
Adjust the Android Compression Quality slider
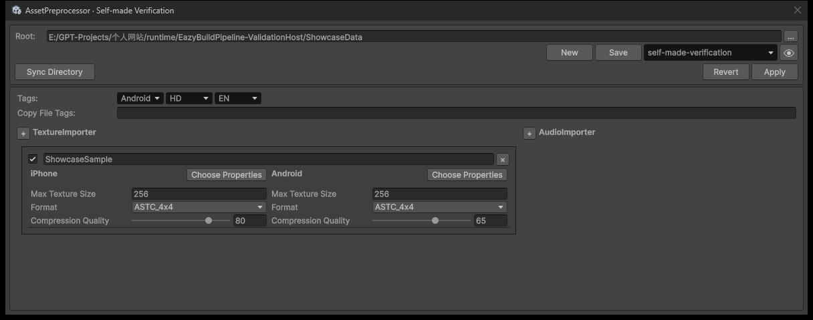pyautogui.click(x=422, y=220)
